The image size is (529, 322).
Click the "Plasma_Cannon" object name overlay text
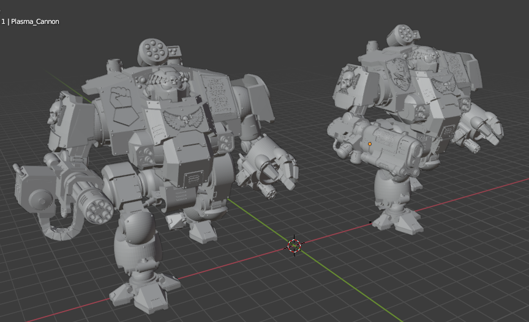(x=35, y=21)
